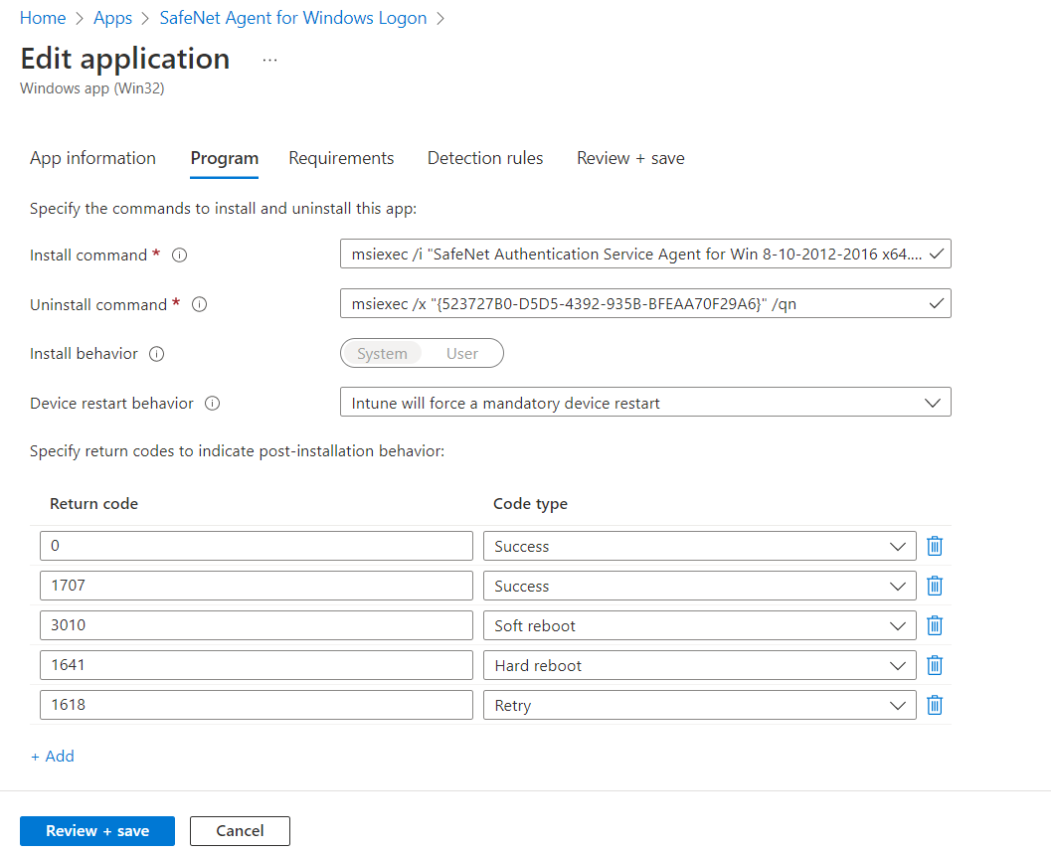Click the Code type column header
Image resolution: width=1051 pixels, height=854 pixels.
[530, 504]
